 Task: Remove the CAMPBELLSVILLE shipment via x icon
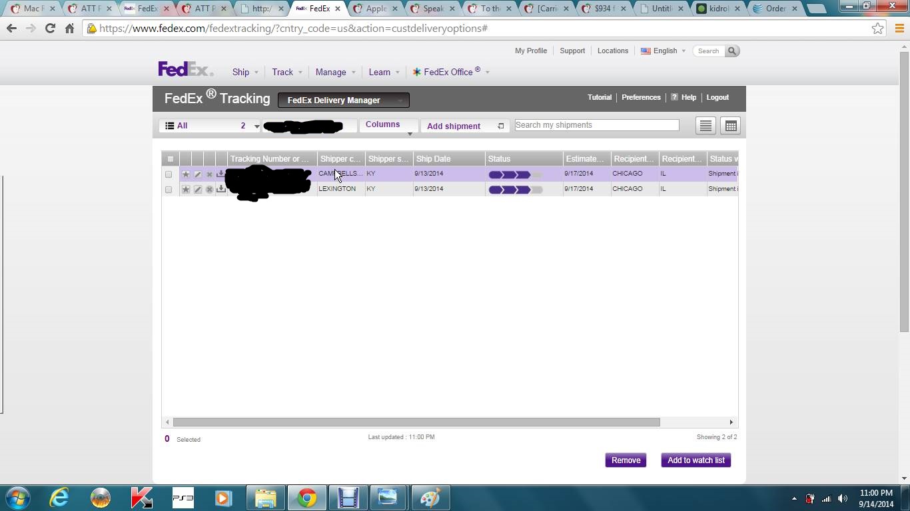tap(209, 174)
